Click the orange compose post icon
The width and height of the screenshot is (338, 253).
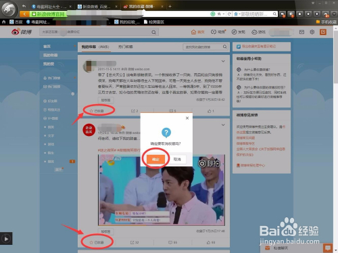(323, 32)
